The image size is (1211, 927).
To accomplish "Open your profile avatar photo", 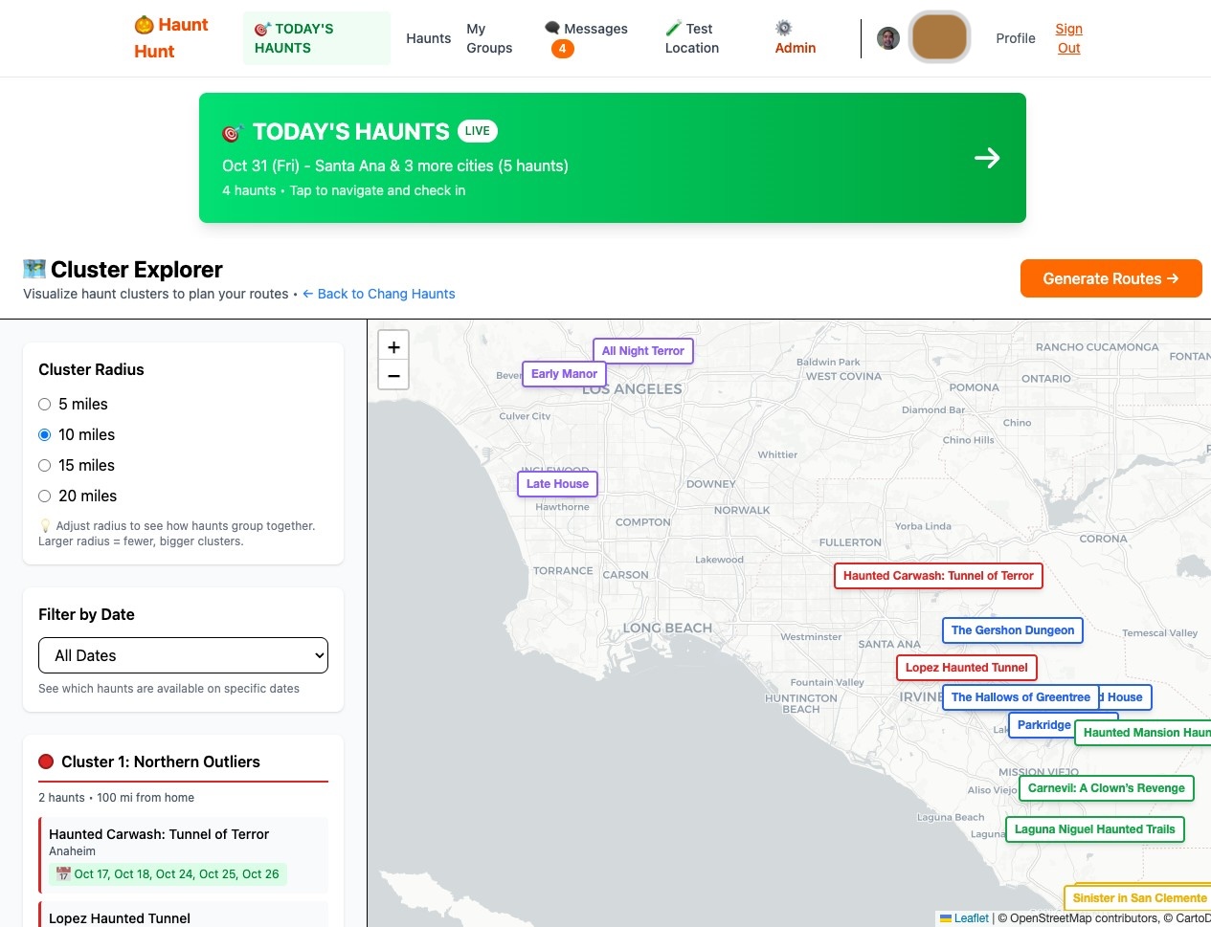I will 888,38.
